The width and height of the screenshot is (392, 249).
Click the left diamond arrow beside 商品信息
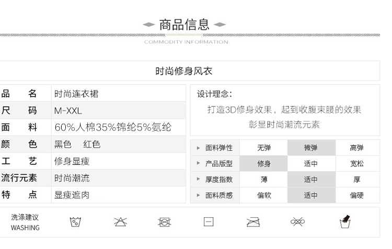[x=149, y=25]
